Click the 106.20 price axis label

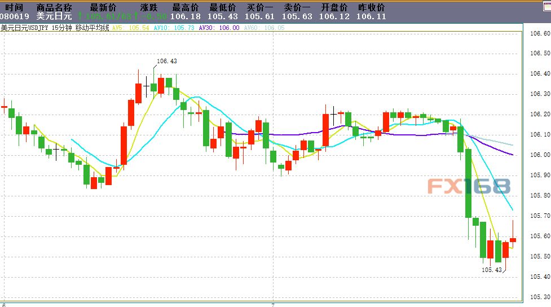540,115
